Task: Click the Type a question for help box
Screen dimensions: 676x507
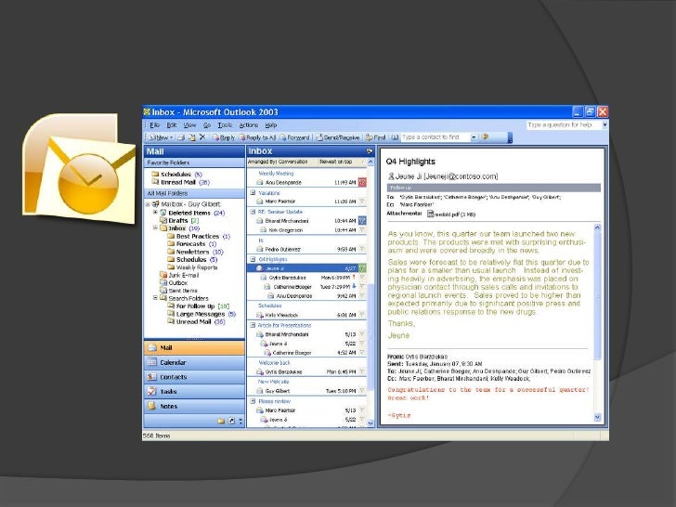Action: [x=564, y=125]
